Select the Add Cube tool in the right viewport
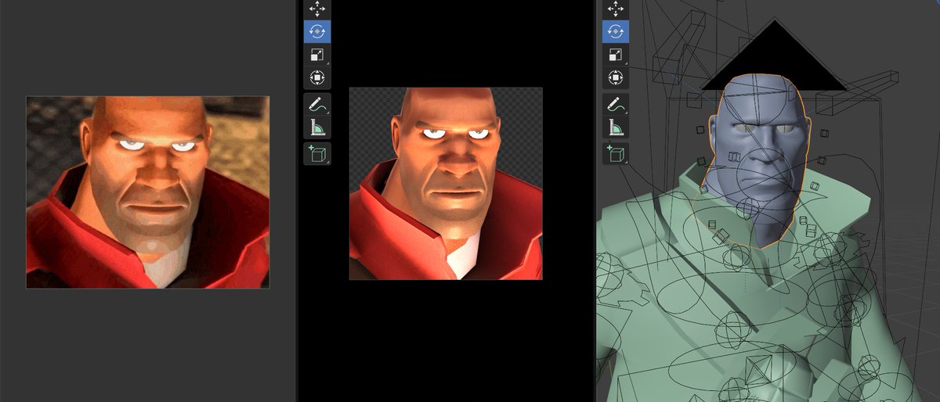Image resolution: width=940 pixels, height=402 pixels. pos(615,153)
